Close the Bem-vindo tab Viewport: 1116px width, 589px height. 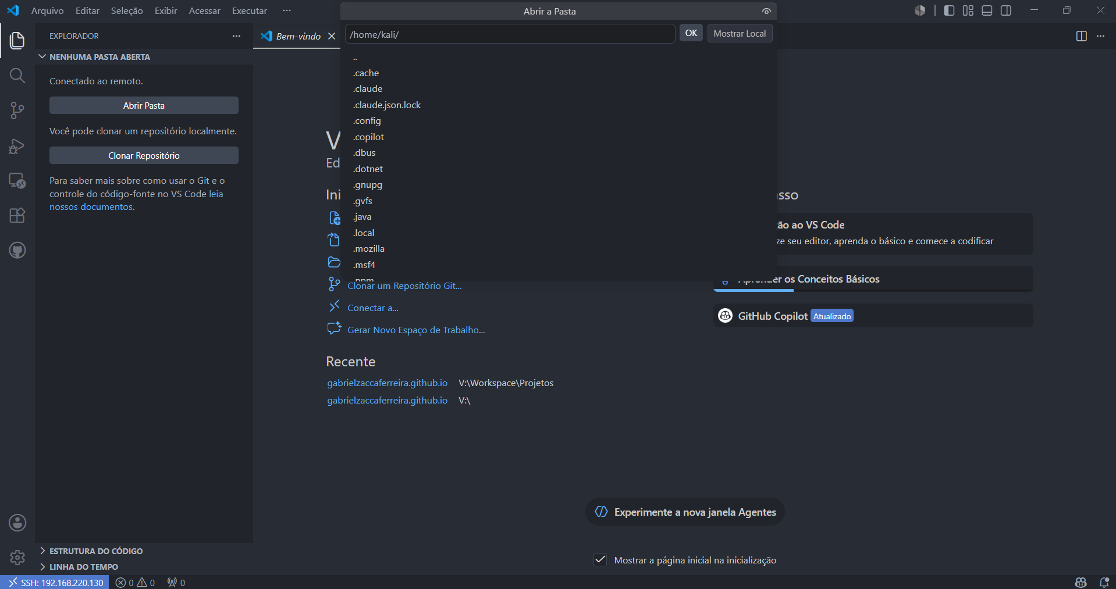pos(332,36)
